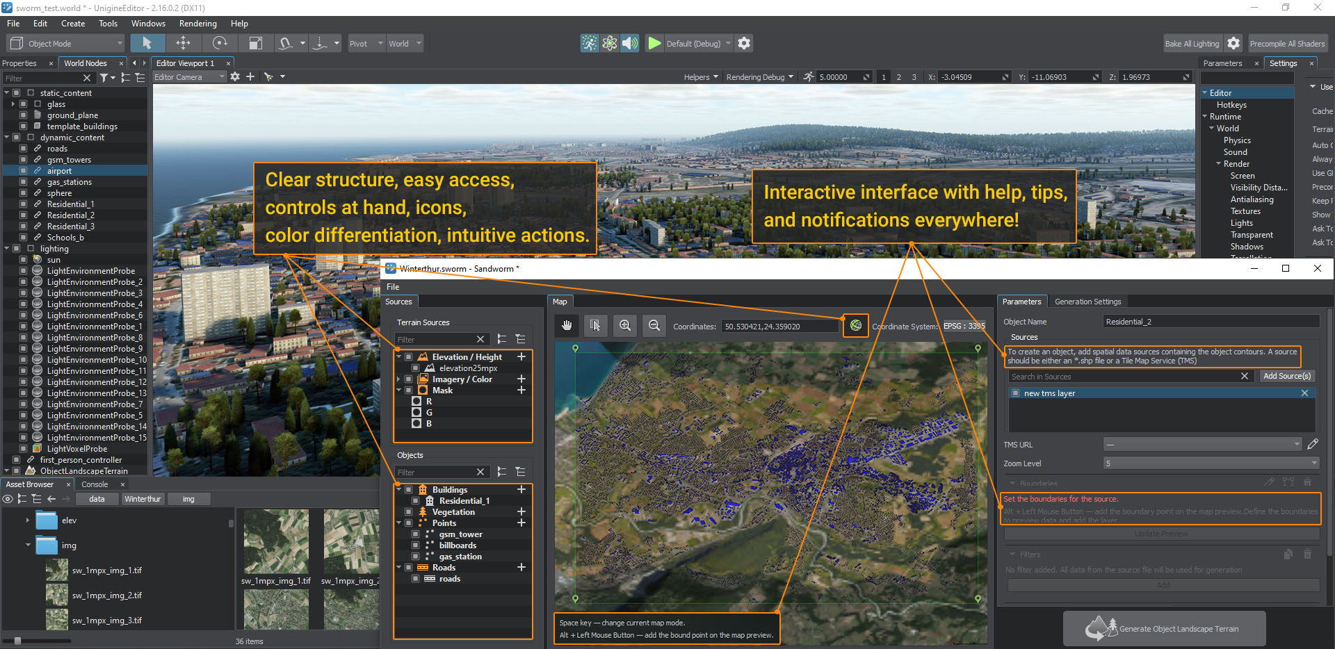Click the globe icon next to Coordinates field
Viewport: 1335px width, 649px height.
pyautogui.click(x=856, y=325)
